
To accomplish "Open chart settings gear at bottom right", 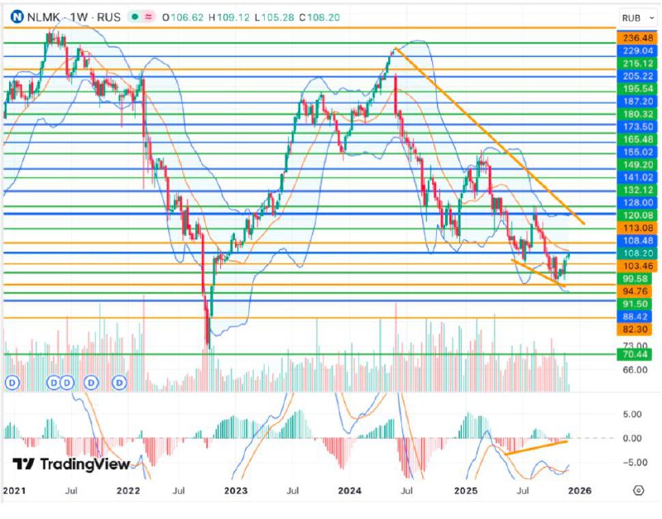I will pyautogui.click(x=638, y=490).
